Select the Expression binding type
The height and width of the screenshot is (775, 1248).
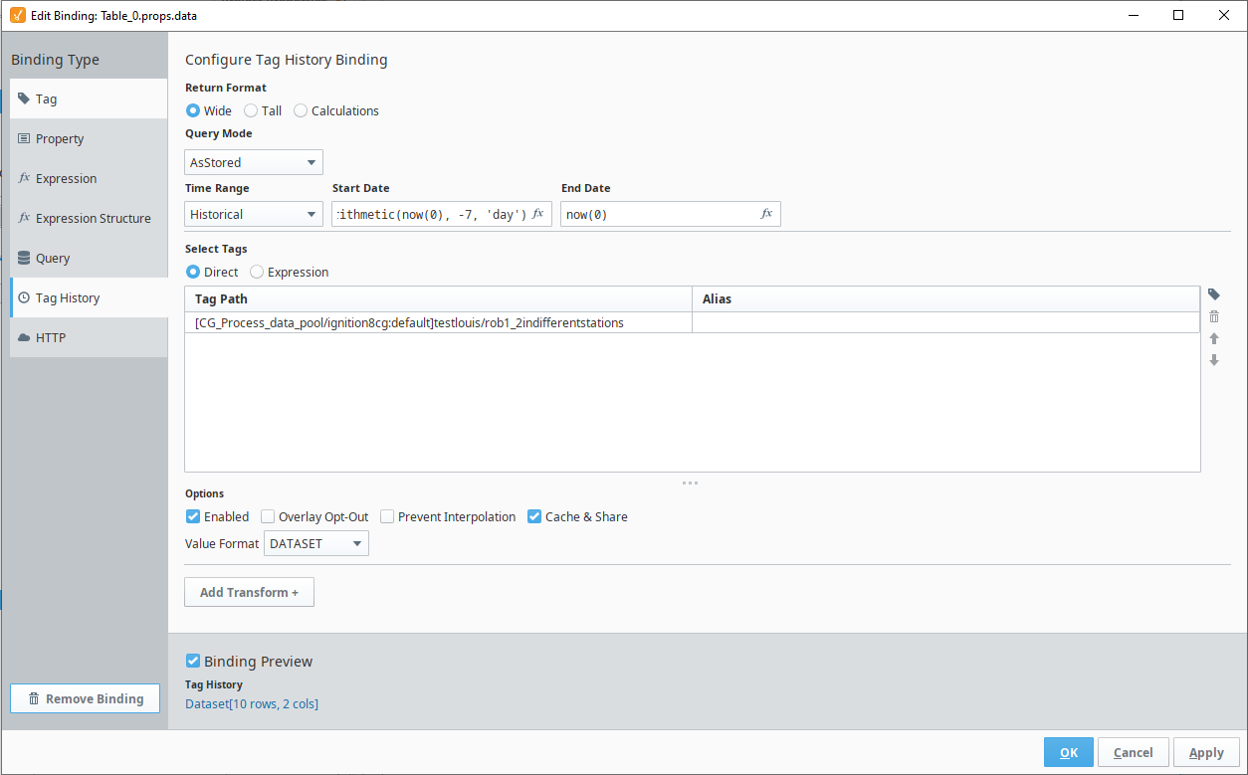coord(89,178)
